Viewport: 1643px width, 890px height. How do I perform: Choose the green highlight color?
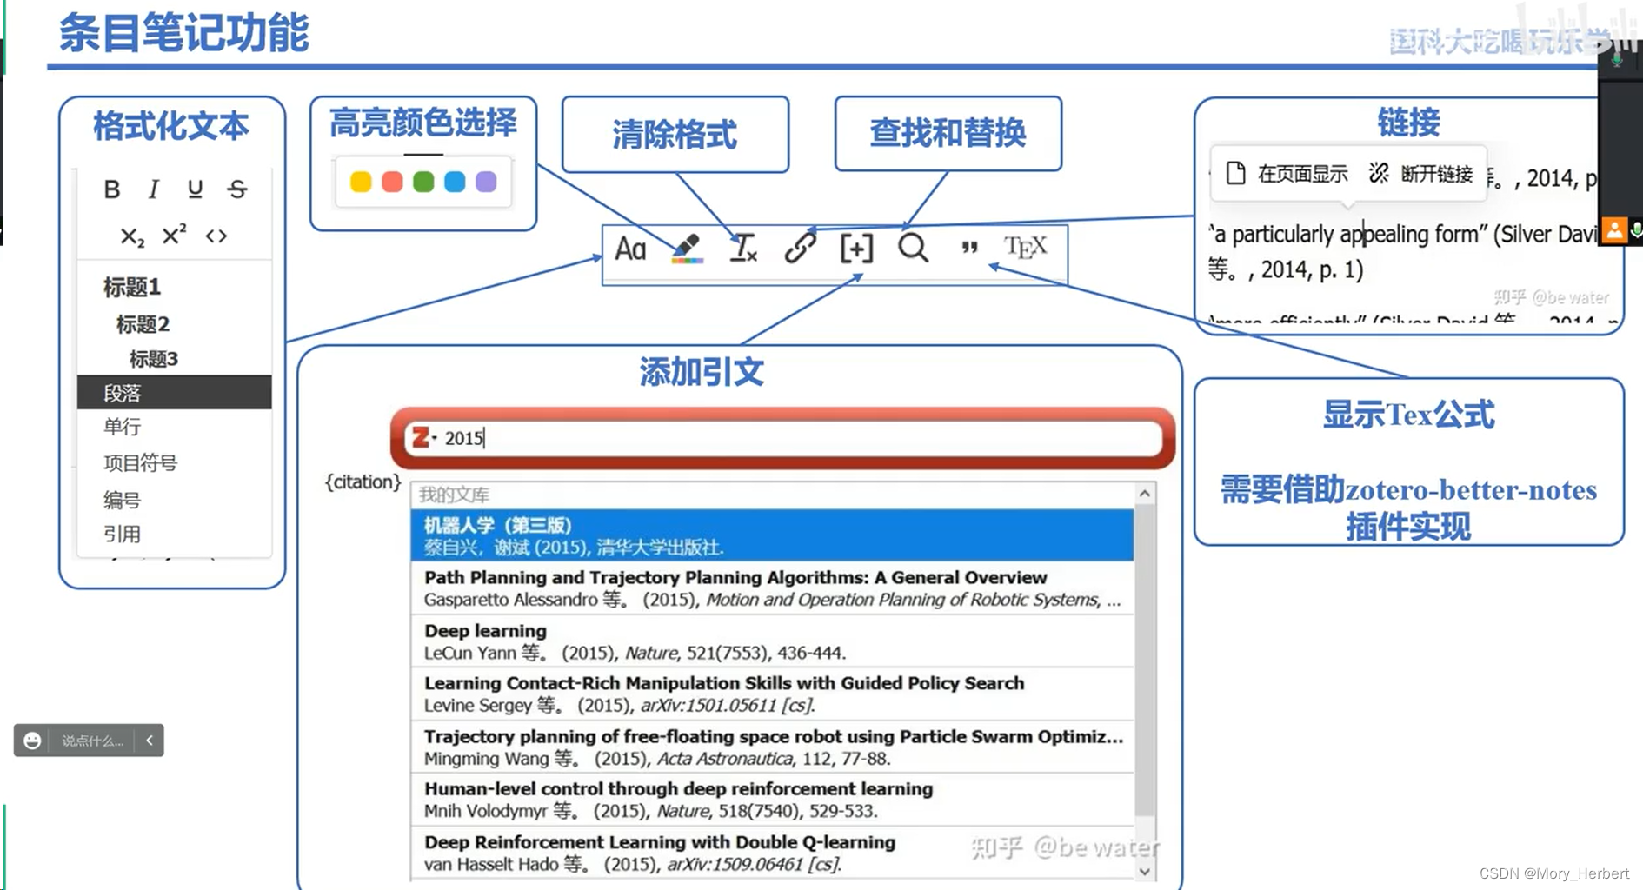[x=423, y=182]
